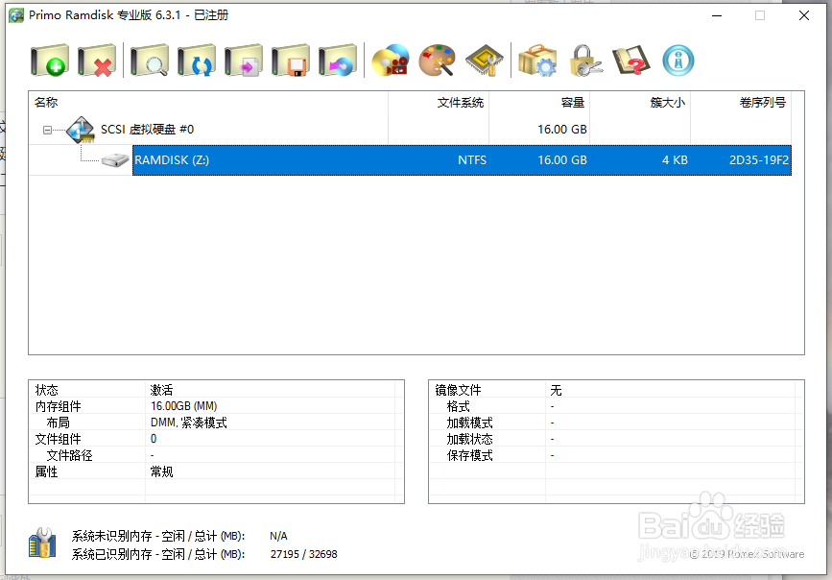Screen dimensions: 832x580
Task: Click the DMM, 紧凑模式 layout value
Action: (188, 423)
